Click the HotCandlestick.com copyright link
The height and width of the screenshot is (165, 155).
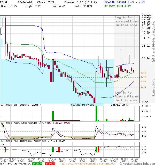point(137,164)
